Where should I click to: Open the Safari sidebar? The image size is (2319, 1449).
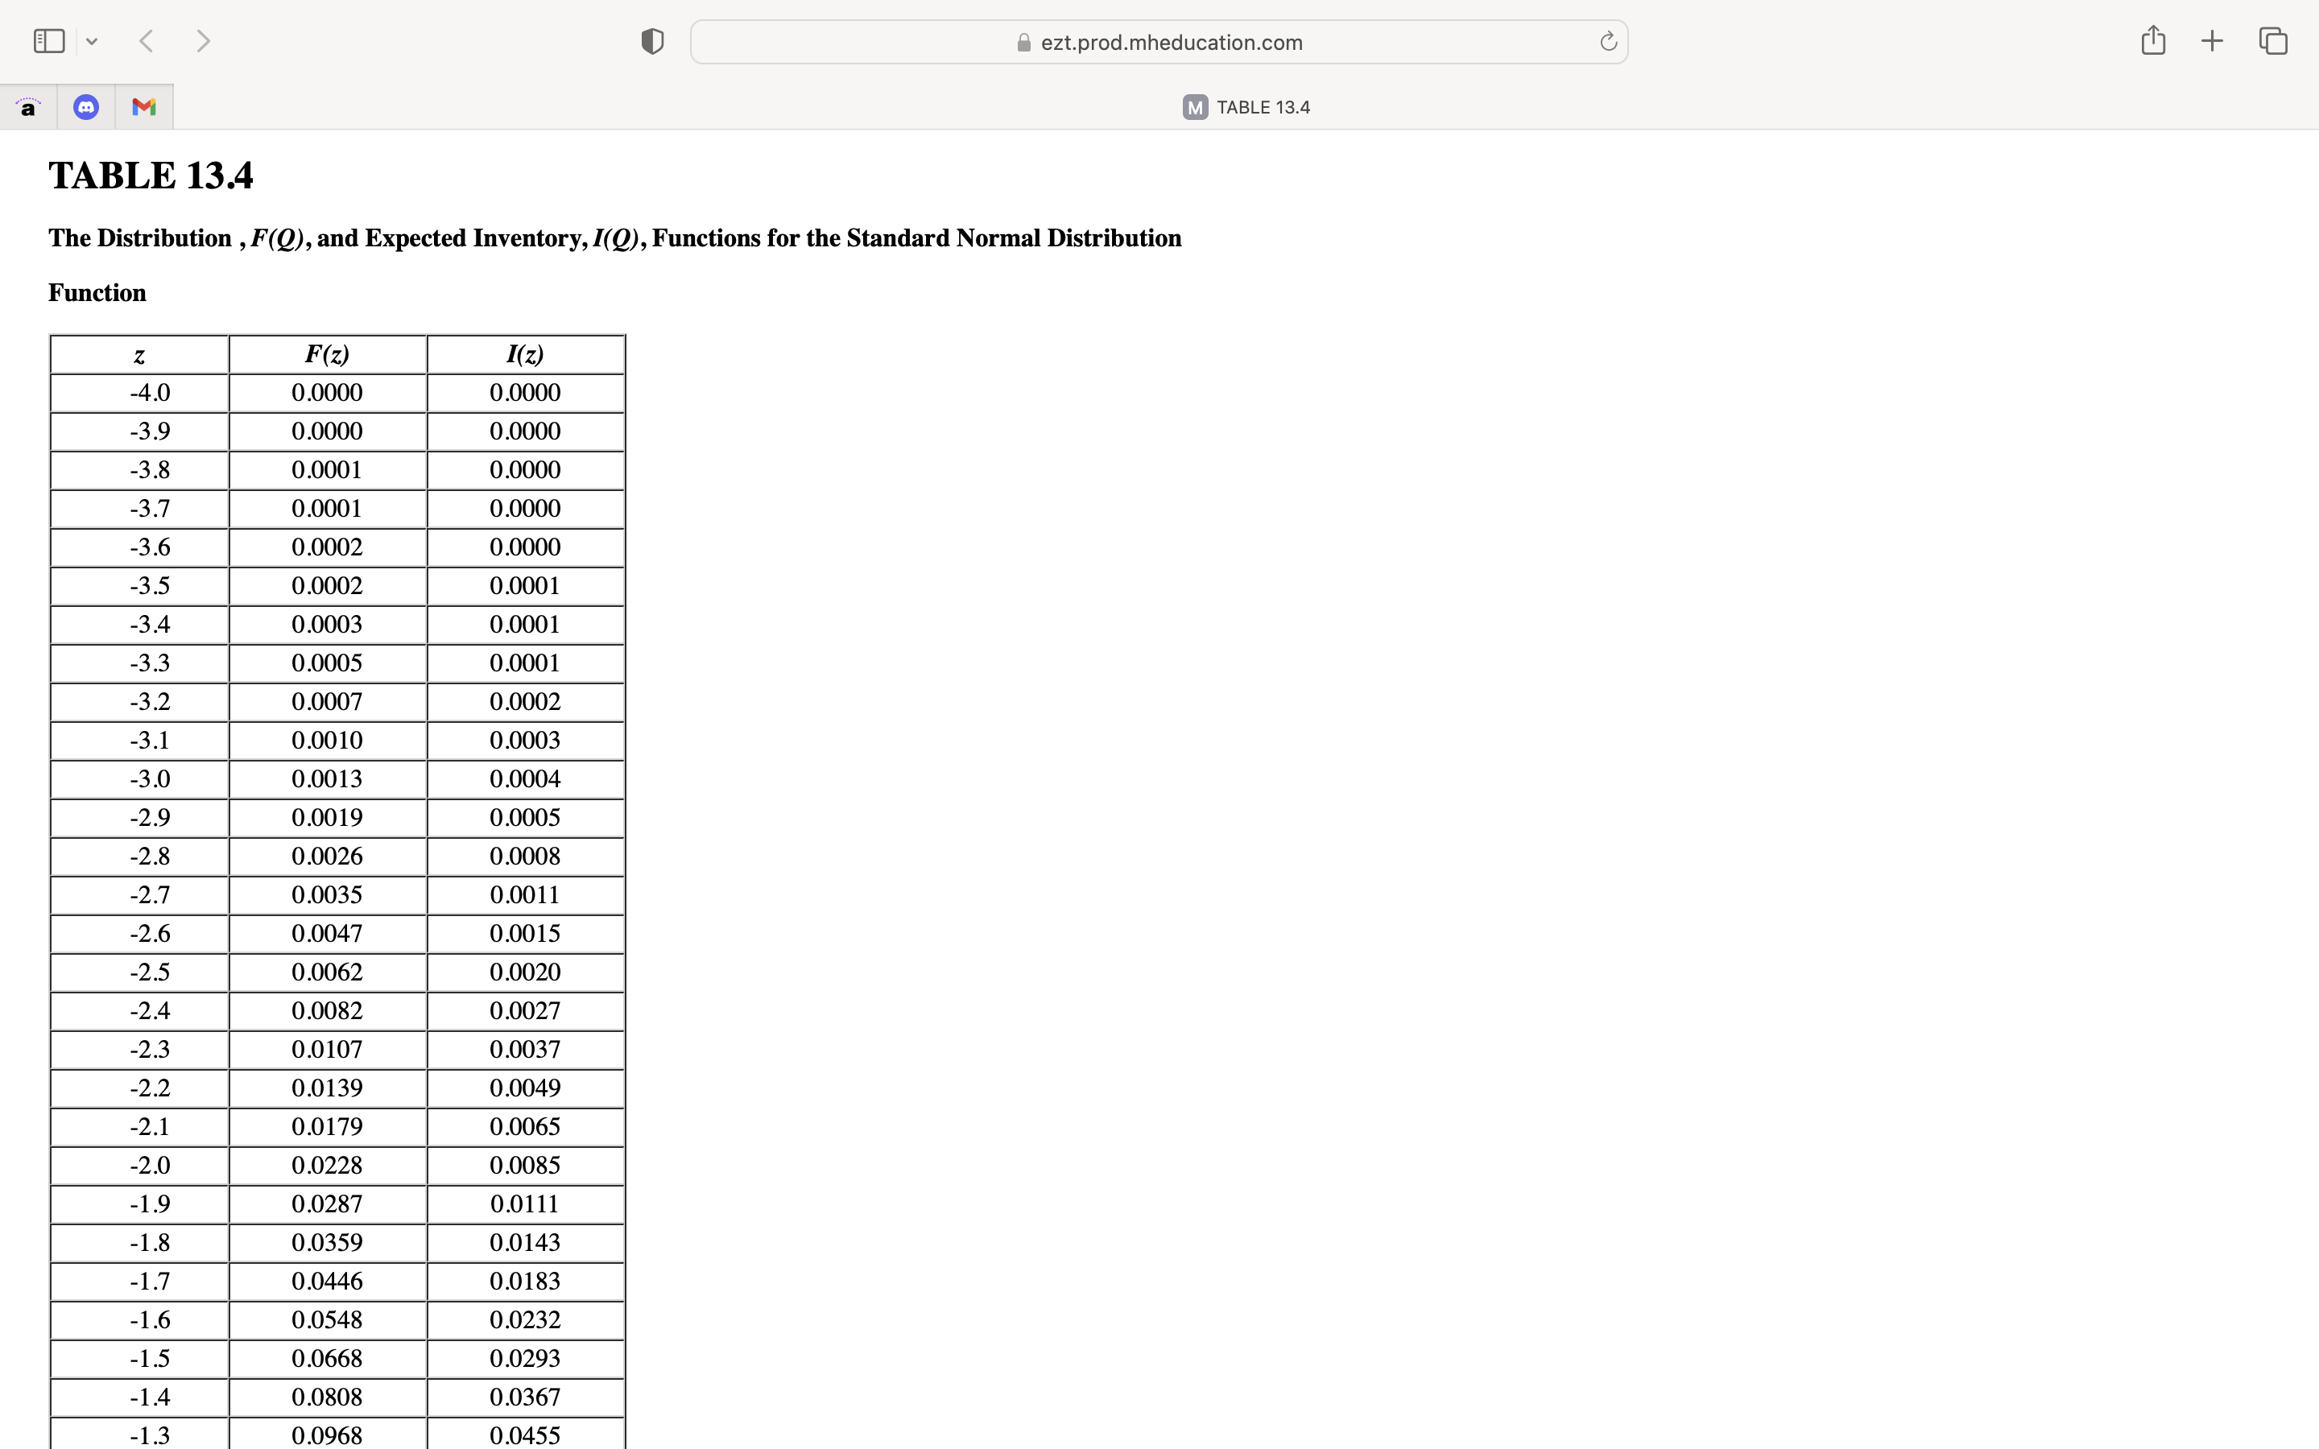pos(48,40)
